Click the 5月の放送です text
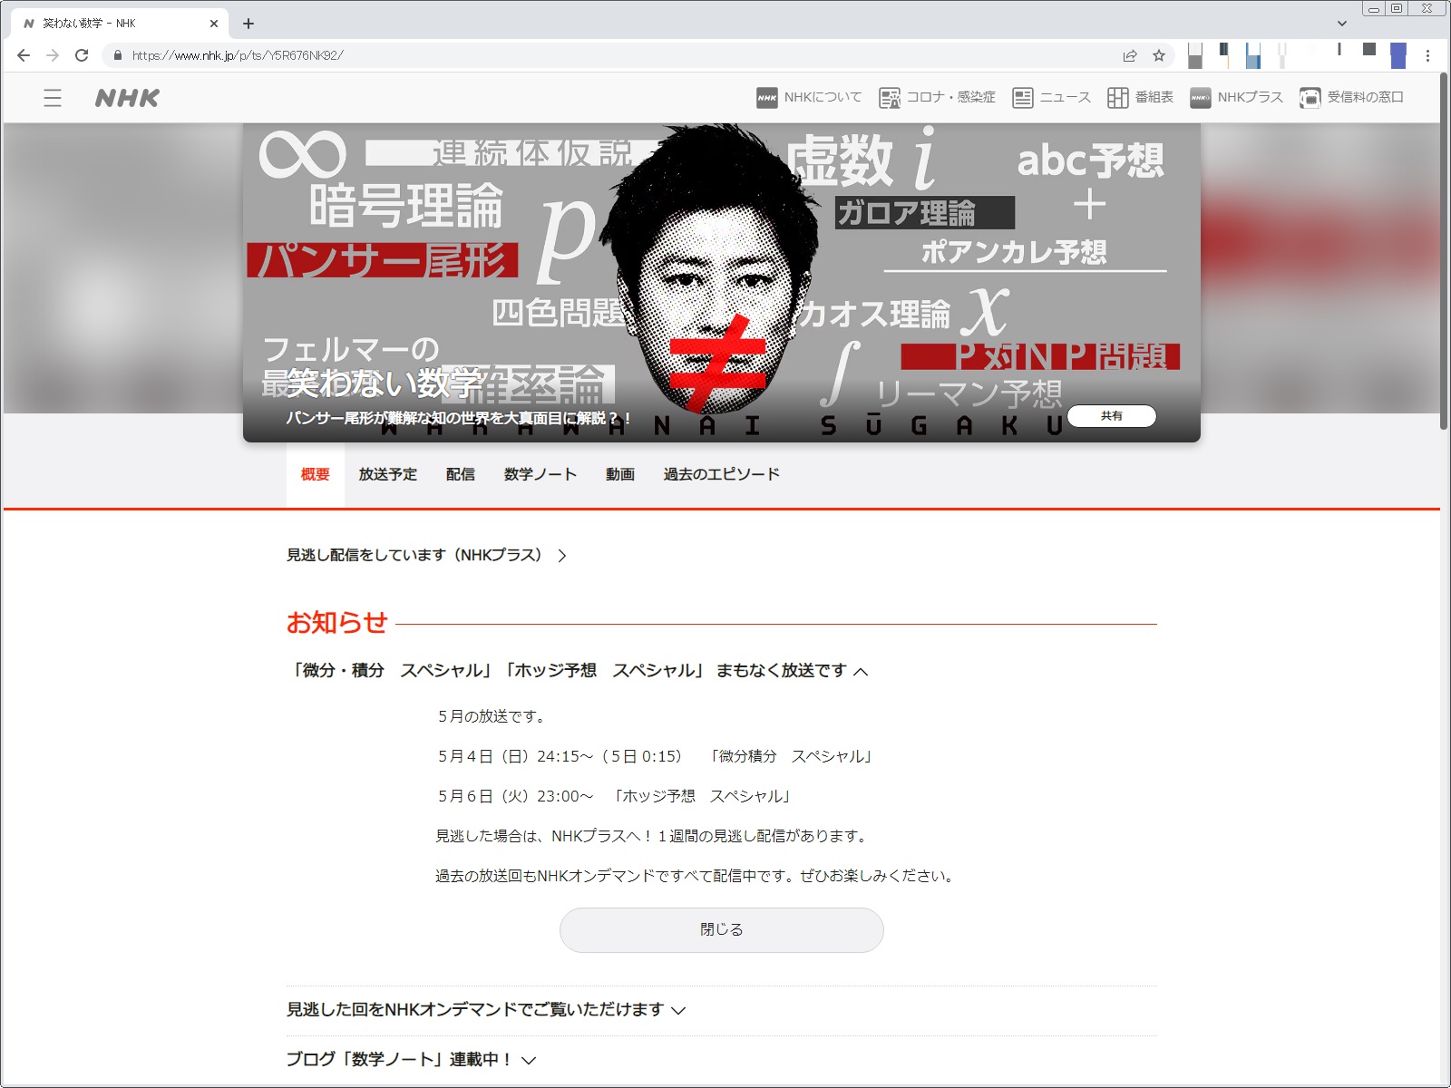Image resolution: width=1451 pixels, height=1088 pixels. (x=493, y=716)
